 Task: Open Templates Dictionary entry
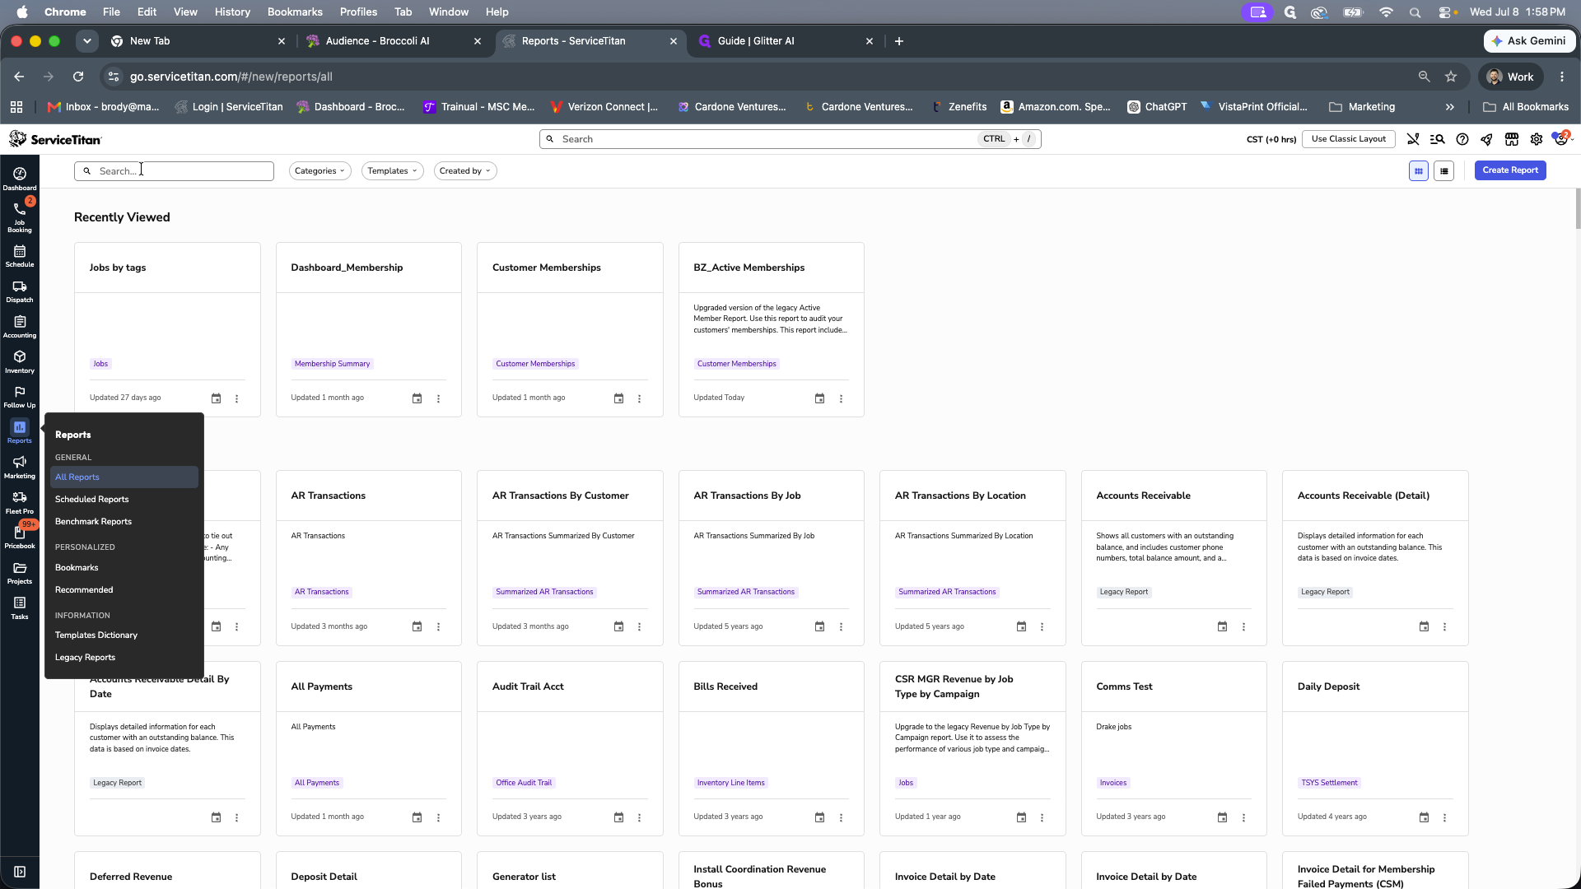(x=124, y=635)
